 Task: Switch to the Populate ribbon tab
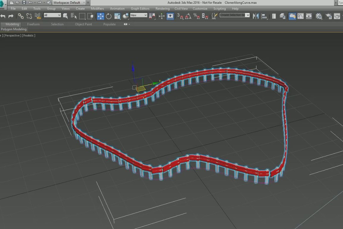(x=109, y=24)
